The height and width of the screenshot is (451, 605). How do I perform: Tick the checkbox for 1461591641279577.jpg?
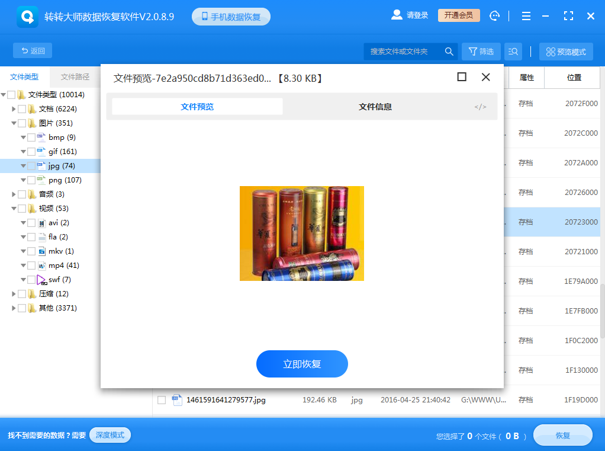161,400
